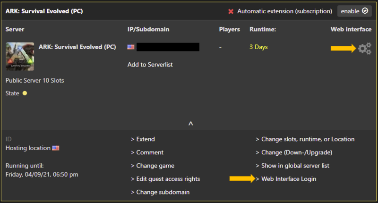This screenshot has height=203, width=378.
Task: Click Add to Serverlist
Action: pyautogui.click(x=150, y=64)
